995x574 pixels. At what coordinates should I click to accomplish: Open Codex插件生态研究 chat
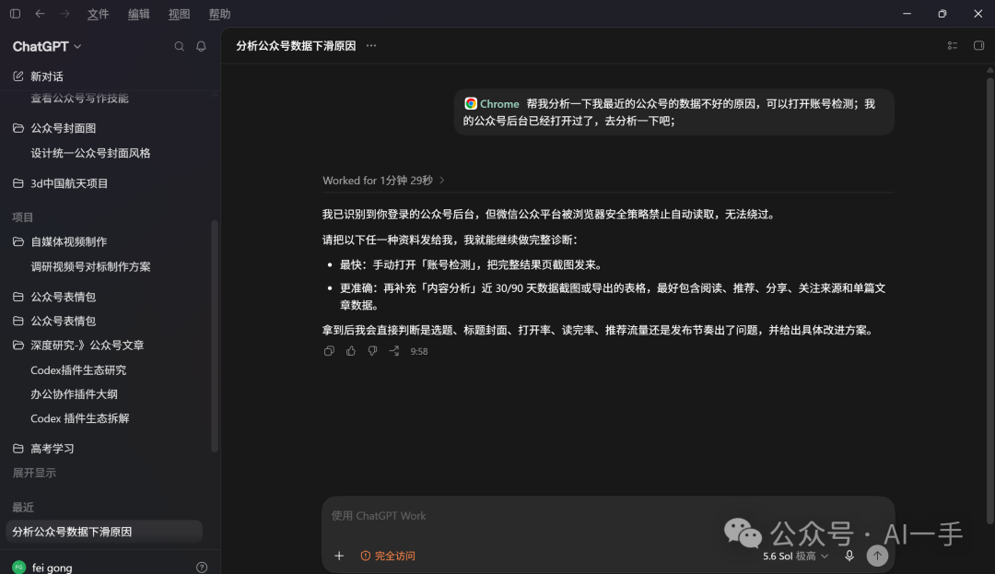[x=78, y=369]
